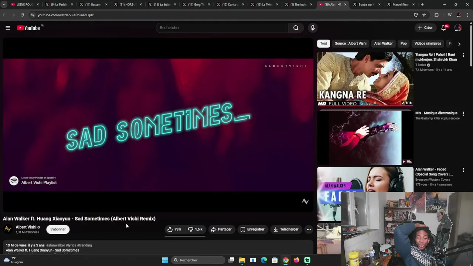
Task: Select the Pop filter chip
Action: pyautogui.click(x=404, y=44)
